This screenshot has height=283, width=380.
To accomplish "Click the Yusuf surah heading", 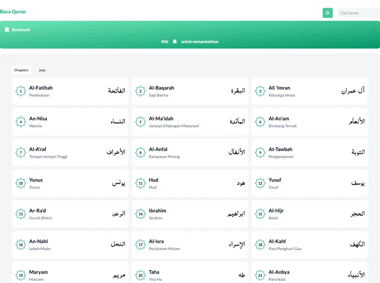I will [x=275, y=180].
